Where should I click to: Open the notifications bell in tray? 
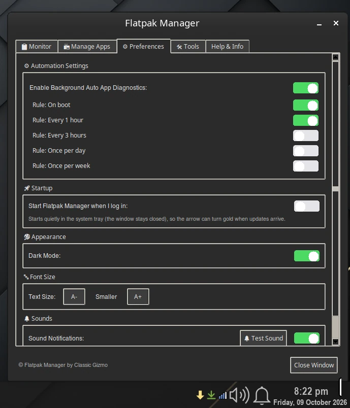click(x=262, y=395)
